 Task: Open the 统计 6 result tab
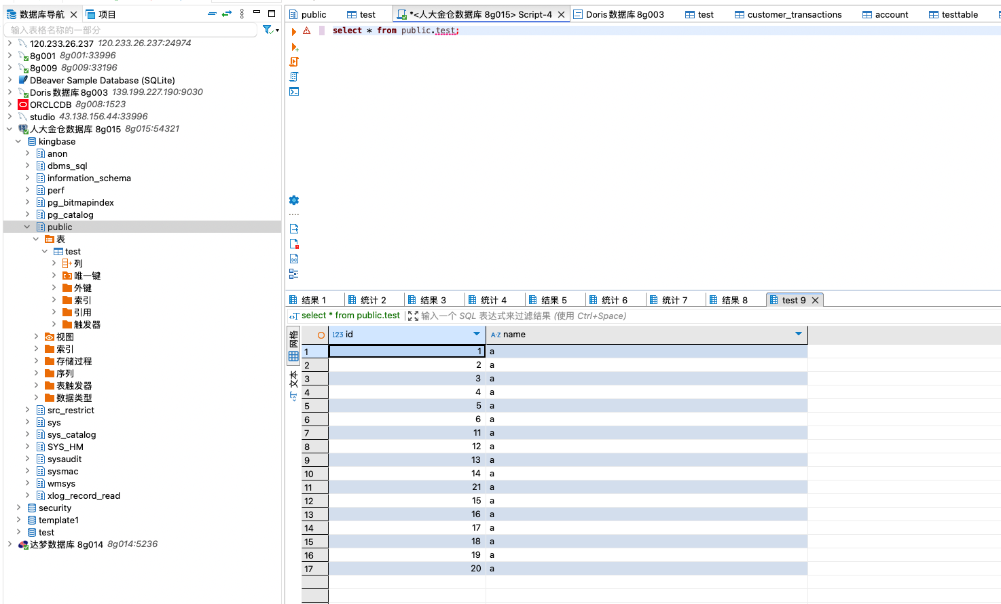coord(608,300)
